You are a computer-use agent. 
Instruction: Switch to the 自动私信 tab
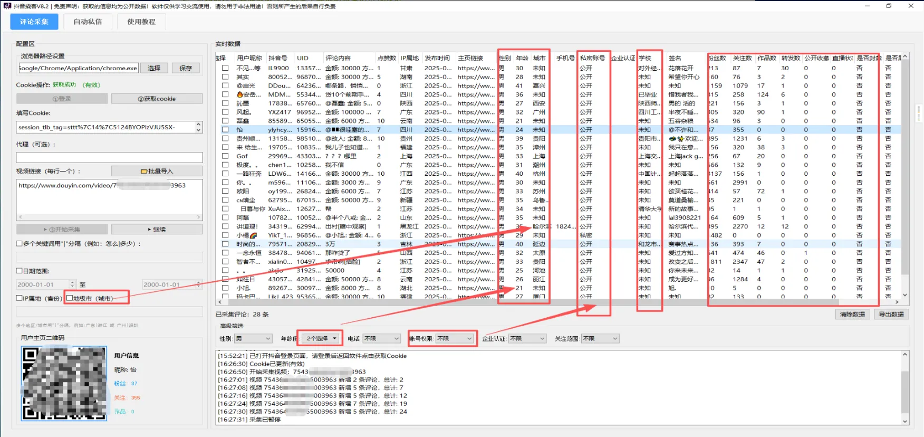point(88,22)
